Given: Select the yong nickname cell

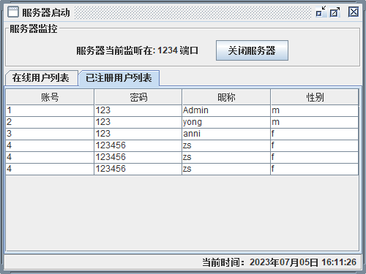Looking at the screenshot, I should click(226, 122).
